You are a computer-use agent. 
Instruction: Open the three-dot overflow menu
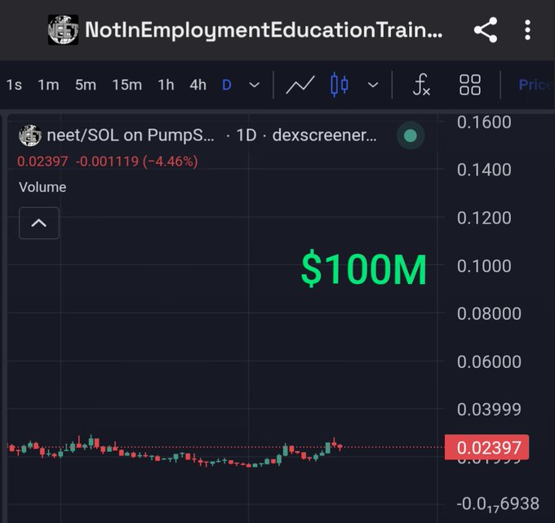click(527, 29)
